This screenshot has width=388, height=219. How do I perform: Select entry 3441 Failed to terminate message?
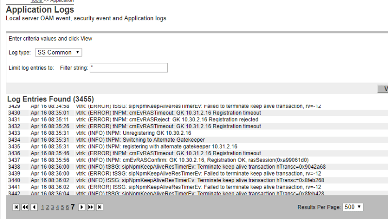tap(198, 187)
